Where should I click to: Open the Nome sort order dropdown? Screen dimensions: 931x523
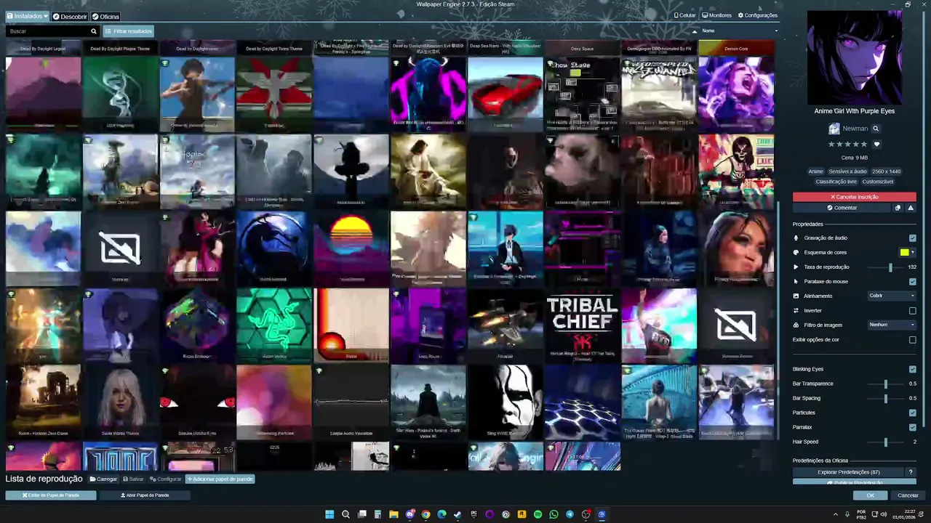click(739, 31)
